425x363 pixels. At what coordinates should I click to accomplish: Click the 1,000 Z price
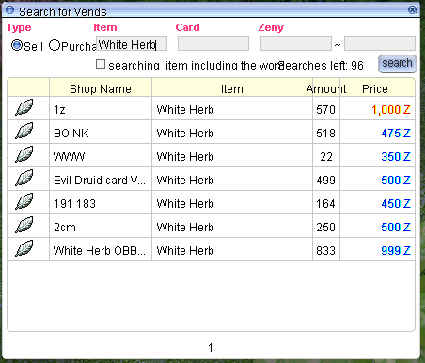point(391,110)
